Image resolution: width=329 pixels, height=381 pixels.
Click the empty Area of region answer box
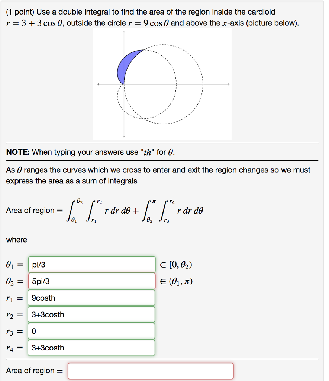150,371
